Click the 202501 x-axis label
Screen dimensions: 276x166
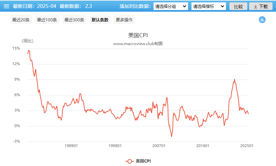click(x=247, y=146)
